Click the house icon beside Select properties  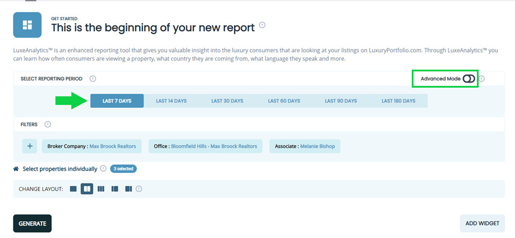click(16, 169)
